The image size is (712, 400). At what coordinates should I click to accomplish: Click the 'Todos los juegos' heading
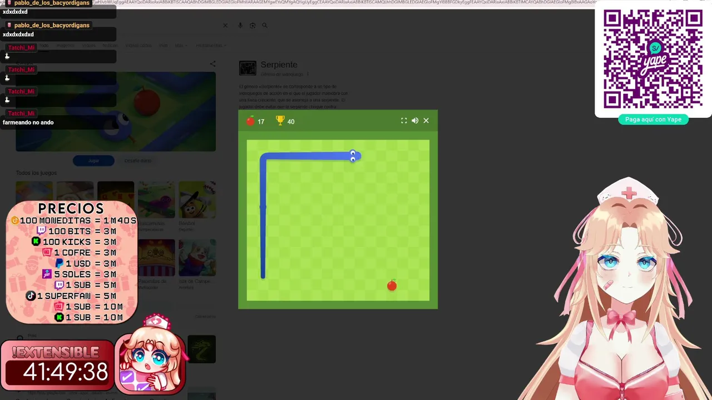pos(36,173)
